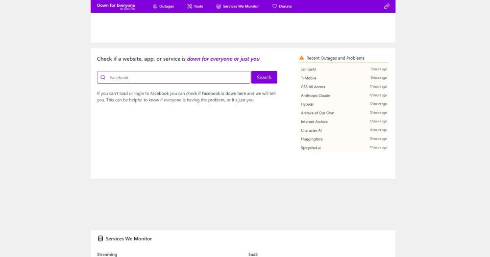Open the Internet Archive outage entry
Image resolution: width=490 pixels, height=257 pixels.
pos(315,122)
